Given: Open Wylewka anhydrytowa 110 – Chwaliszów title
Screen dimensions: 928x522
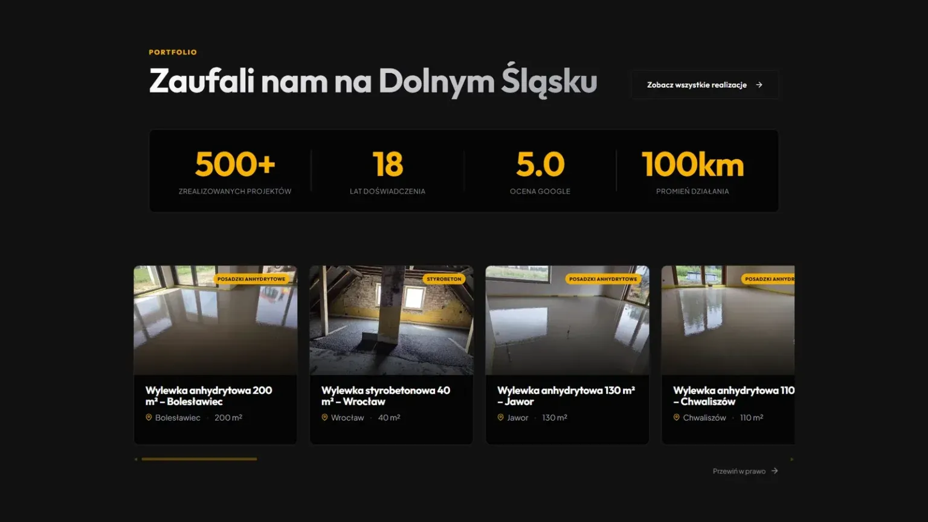Looking at the screenshot, I should tap(734, 396).
